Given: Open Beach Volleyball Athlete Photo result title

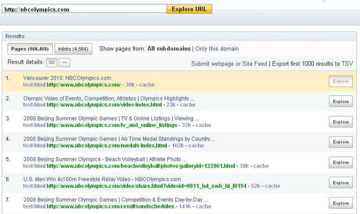Looking at the screenshot, I should [105, 159].
